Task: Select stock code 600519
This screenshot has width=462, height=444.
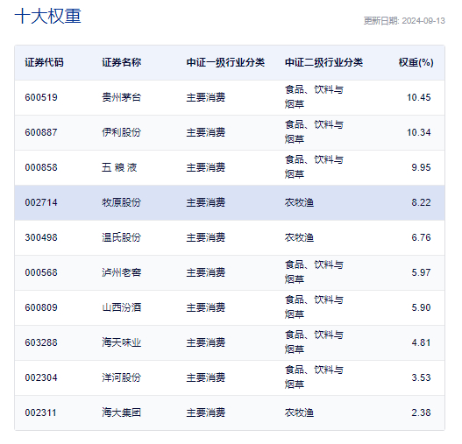Action: pyautogui.click(x=41, y=97)
